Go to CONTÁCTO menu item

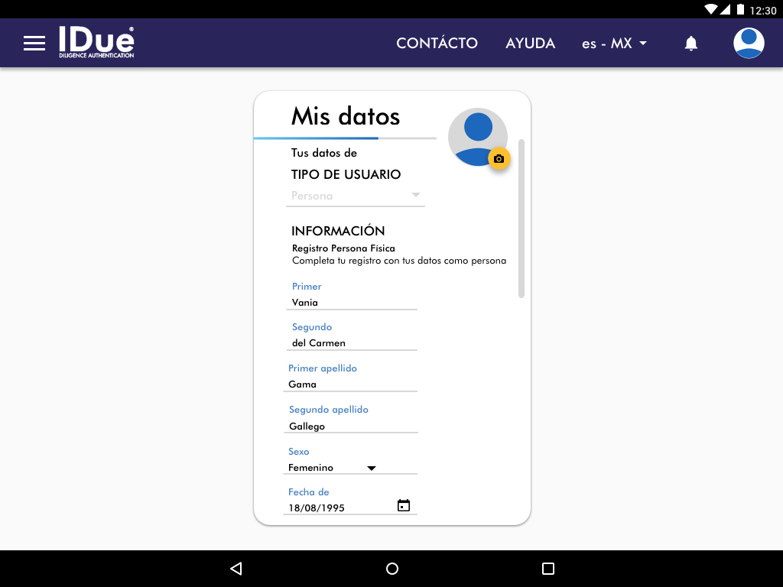[x=437, y=44]
